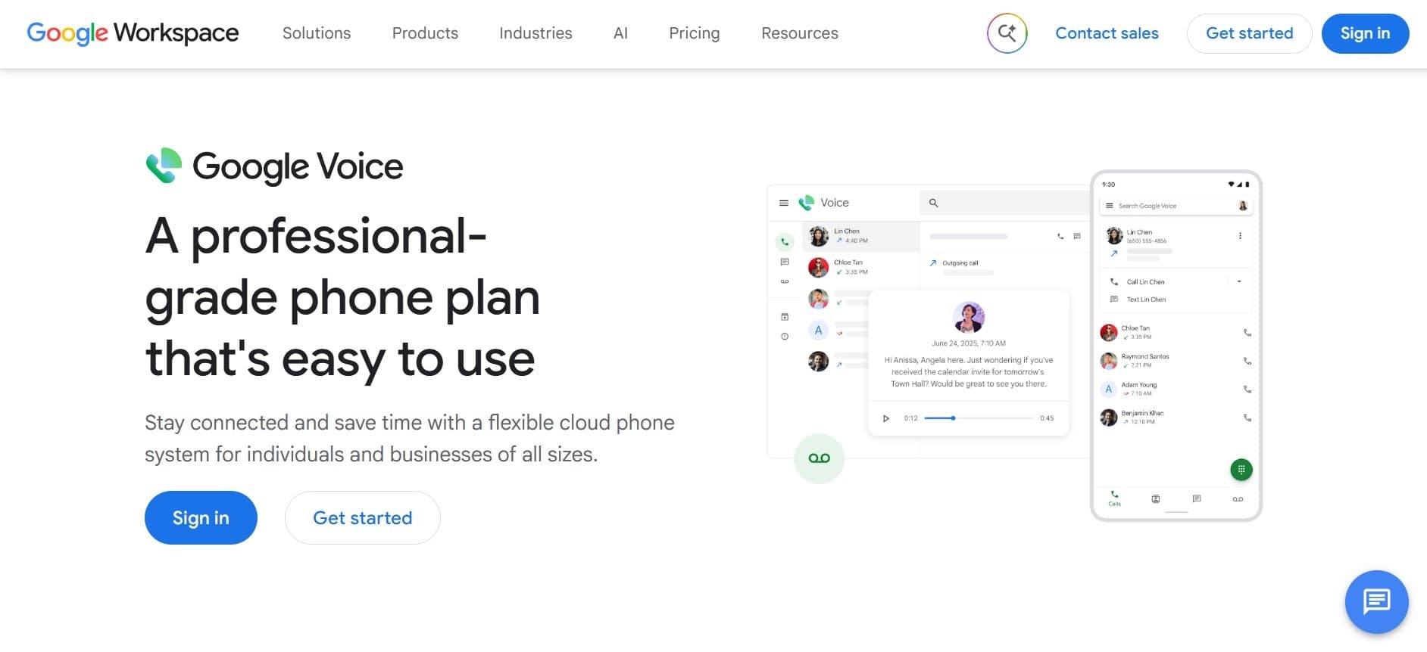
Task: Open the Products menu
Action: (425, 33)
